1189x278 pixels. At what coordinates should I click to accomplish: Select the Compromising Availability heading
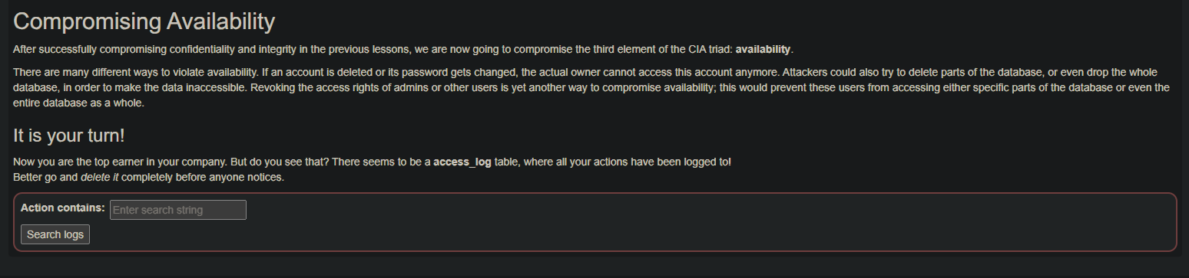click(144, 21)
